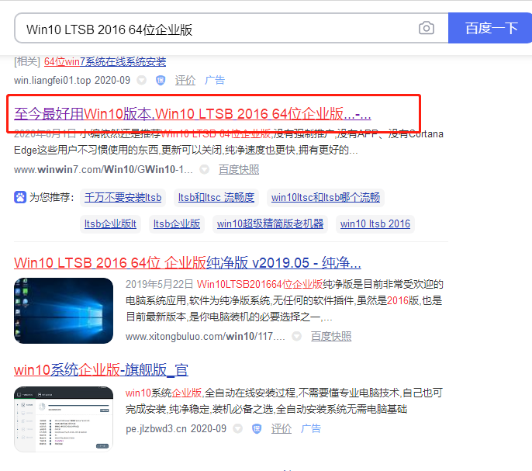Open Win10 LTSB 2016 64位 企业版纯净版 result

pos(187,261)
